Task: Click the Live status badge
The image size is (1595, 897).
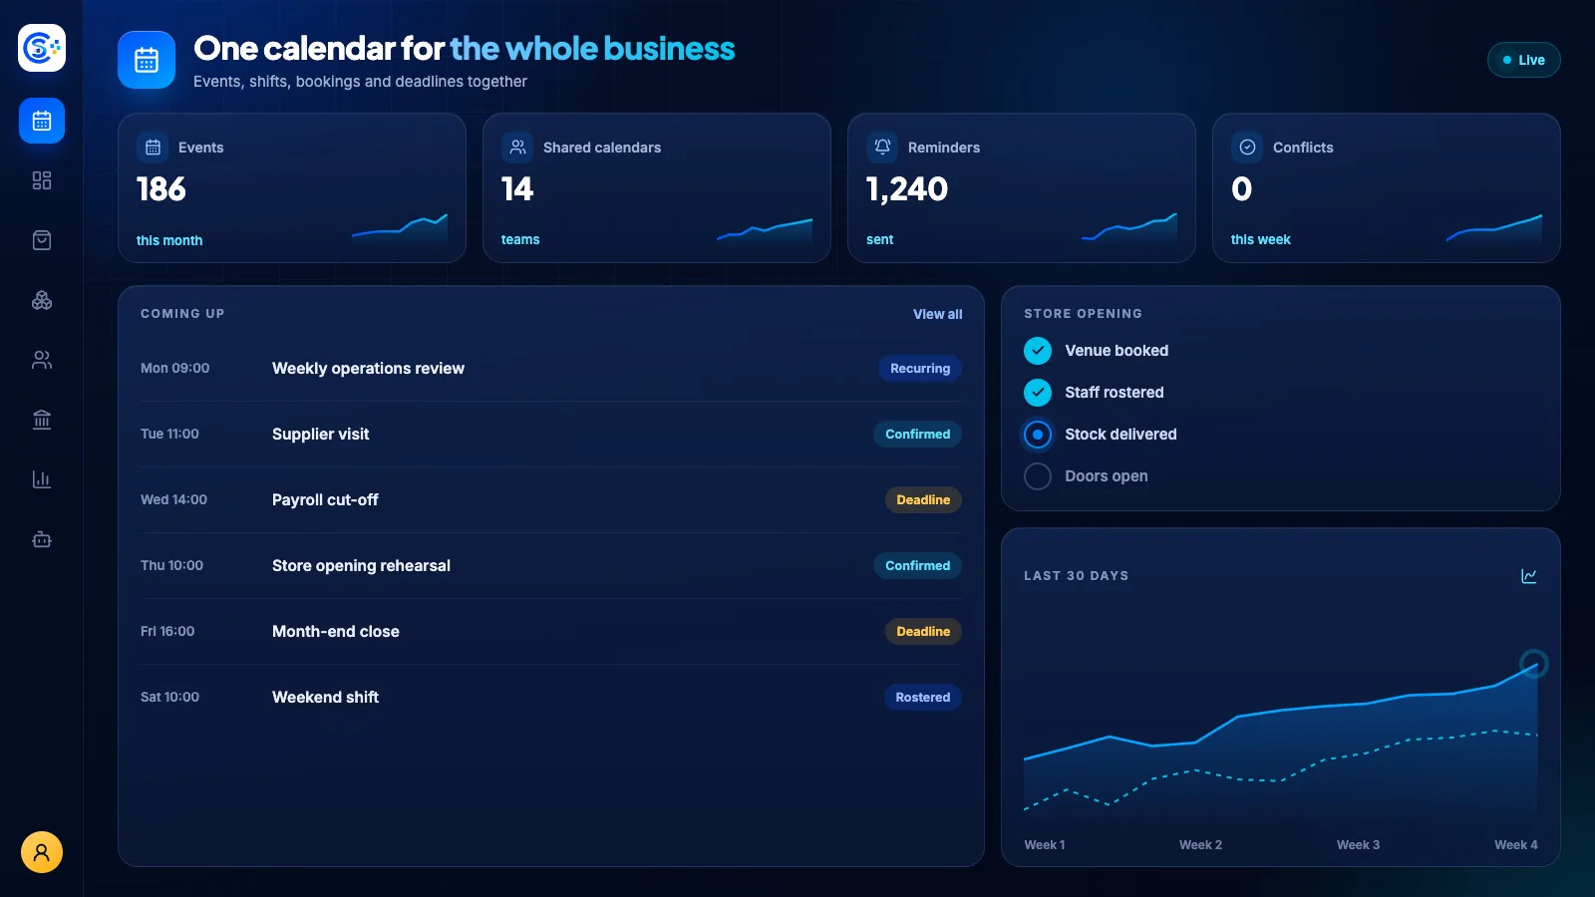Action: 1523,60
